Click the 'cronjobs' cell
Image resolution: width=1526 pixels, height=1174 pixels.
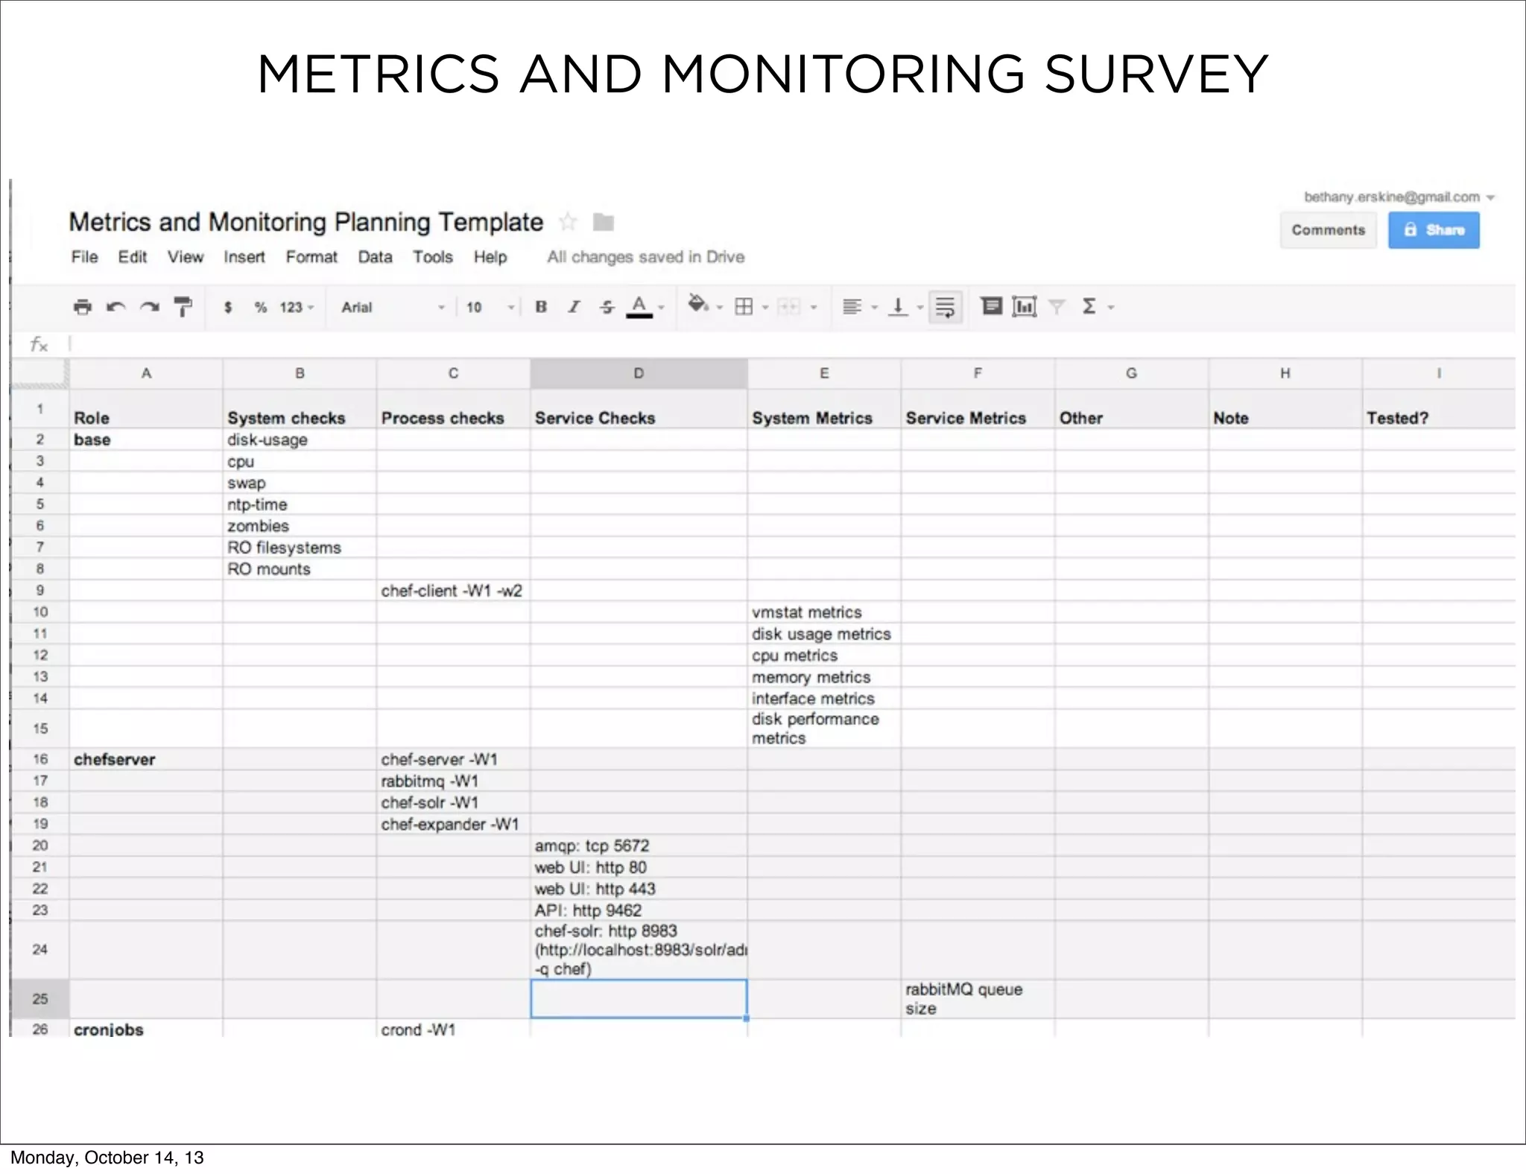146,1029
